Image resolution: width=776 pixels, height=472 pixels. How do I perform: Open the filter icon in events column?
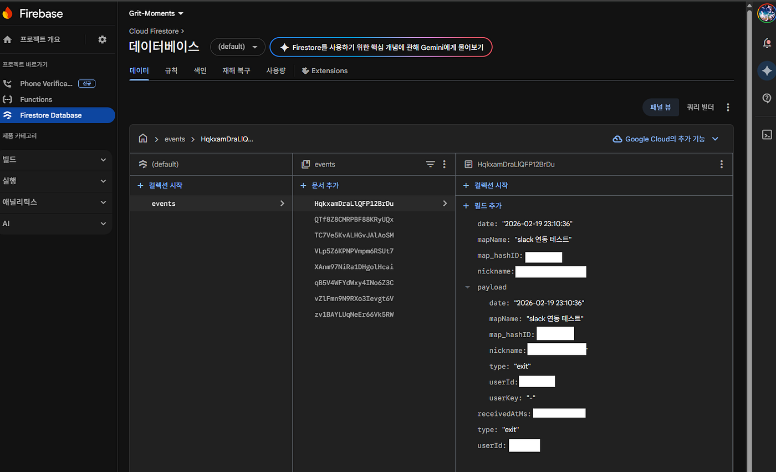pos(431,164)
